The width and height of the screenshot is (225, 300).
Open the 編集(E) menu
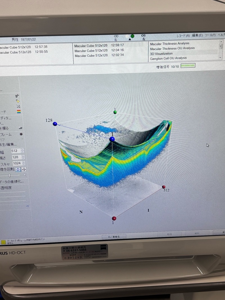[x=197, y=35]
